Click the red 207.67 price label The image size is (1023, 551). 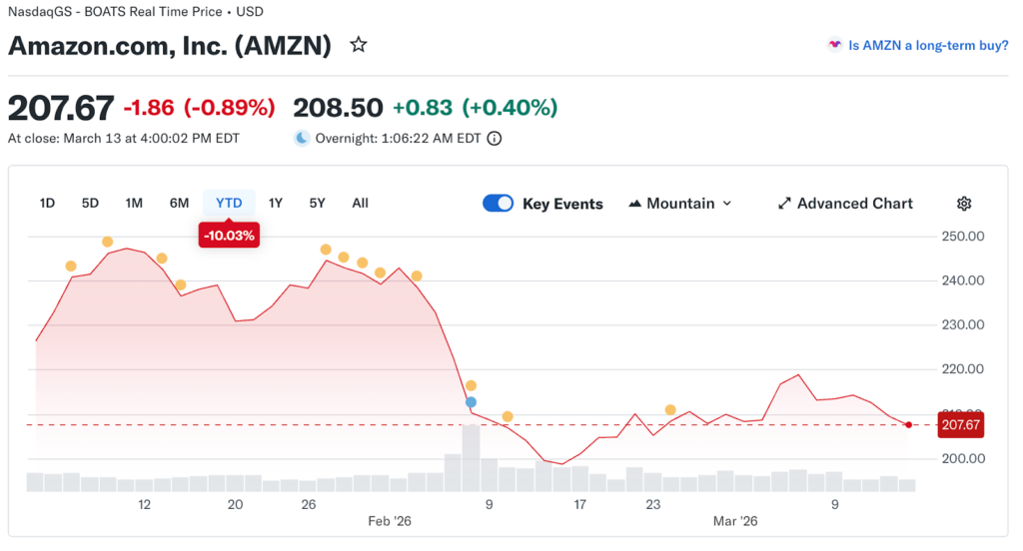tap(961, 425)
